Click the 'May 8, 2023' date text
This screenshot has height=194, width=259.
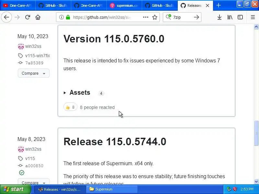[31, 139]
